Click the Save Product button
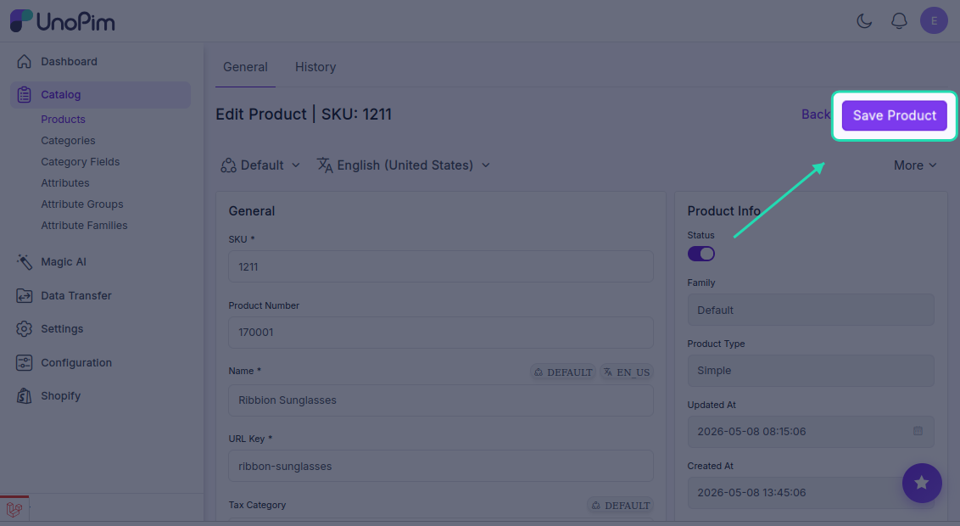 tap(895, 115)
